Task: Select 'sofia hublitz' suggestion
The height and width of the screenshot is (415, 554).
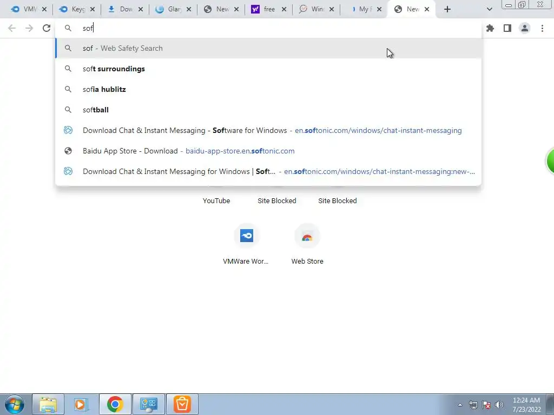Action: tap(268, 89)
